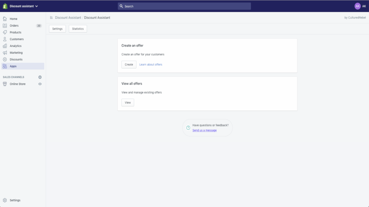The width and height of the screenshot is (369, 207).
Task: Open the Learn about offers link
Action: (151, 64)
